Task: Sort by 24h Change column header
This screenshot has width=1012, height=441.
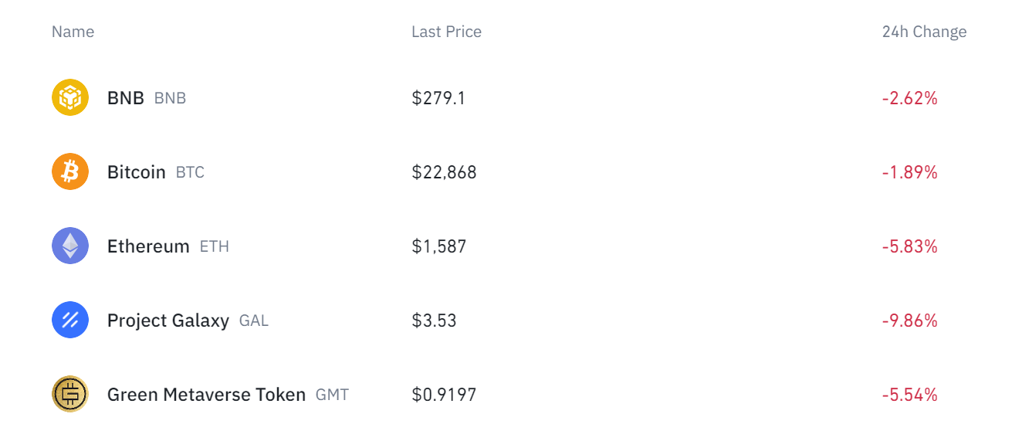Action: (x=924, y=32)
